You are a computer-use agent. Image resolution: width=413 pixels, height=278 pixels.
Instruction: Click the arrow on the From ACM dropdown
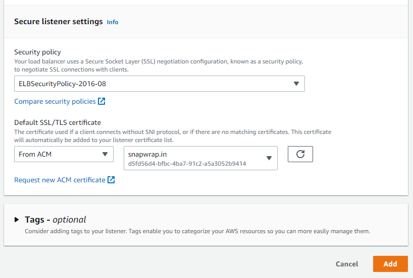point(105,154)
